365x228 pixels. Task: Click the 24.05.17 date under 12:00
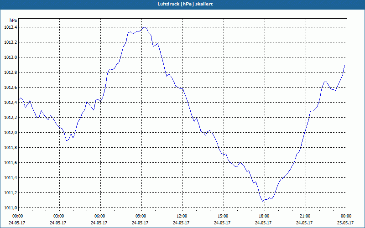click(181, 223)
